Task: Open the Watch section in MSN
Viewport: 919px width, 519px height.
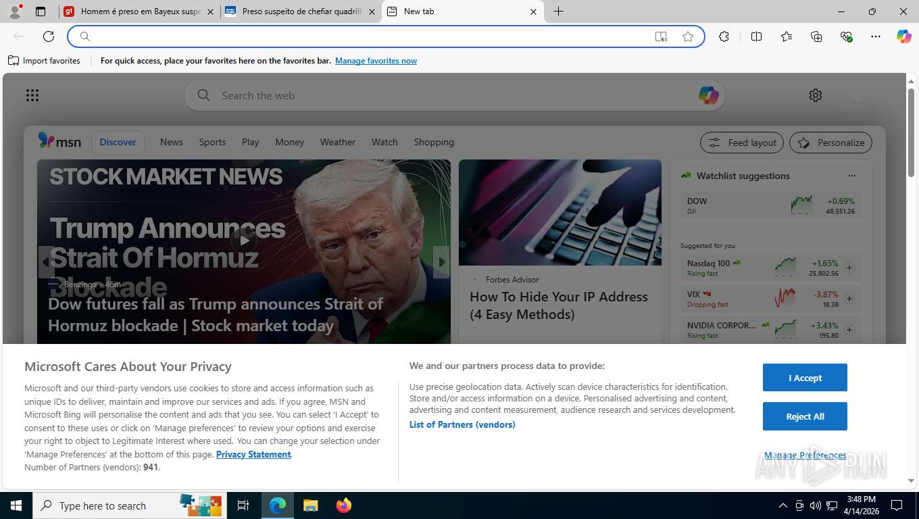Action: (x=384, y=142)
